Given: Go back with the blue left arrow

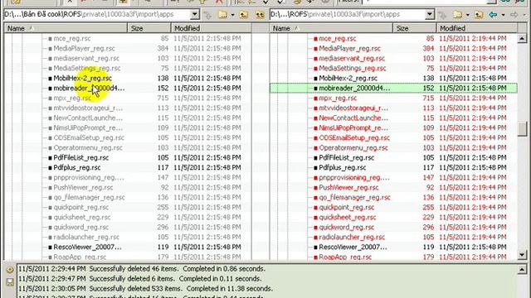Looking at the screenshot, I should point(493,15).
